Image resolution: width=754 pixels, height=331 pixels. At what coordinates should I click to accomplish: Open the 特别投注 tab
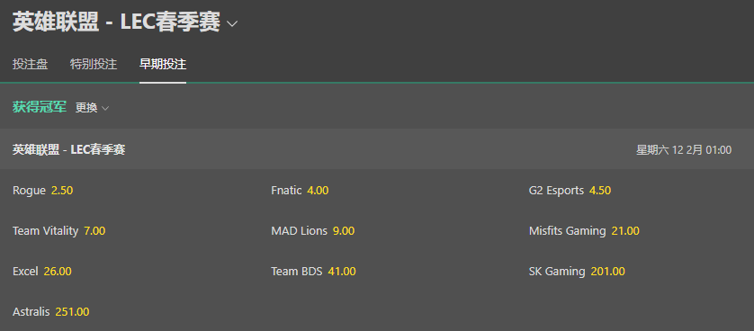tap(94, 65)
